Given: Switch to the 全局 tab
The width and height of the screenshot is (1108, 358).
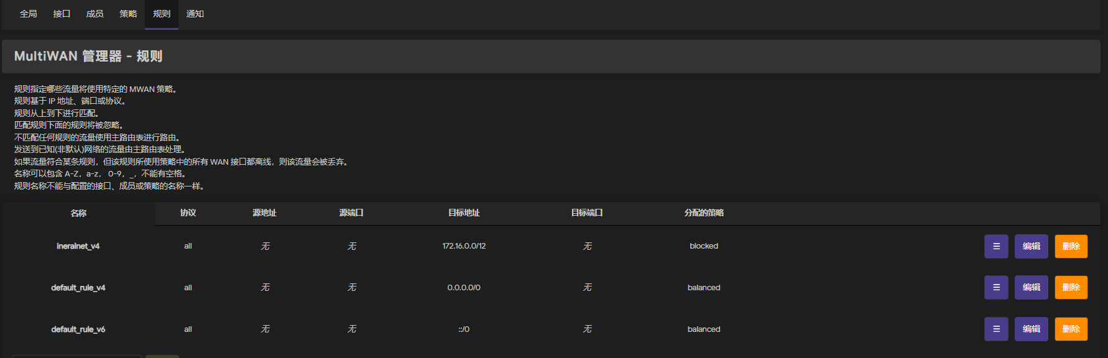Looking at the screenshot, I should point(29,14).
